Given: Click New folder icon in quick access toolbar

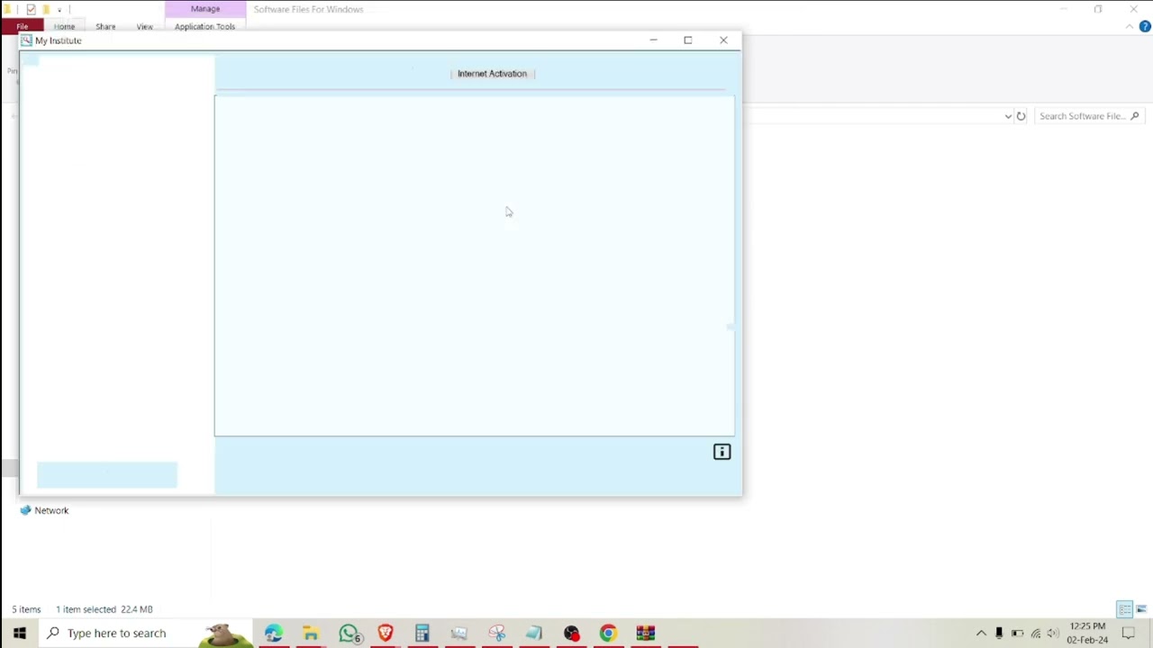Looking at the screenshot, I should point(45,9).
